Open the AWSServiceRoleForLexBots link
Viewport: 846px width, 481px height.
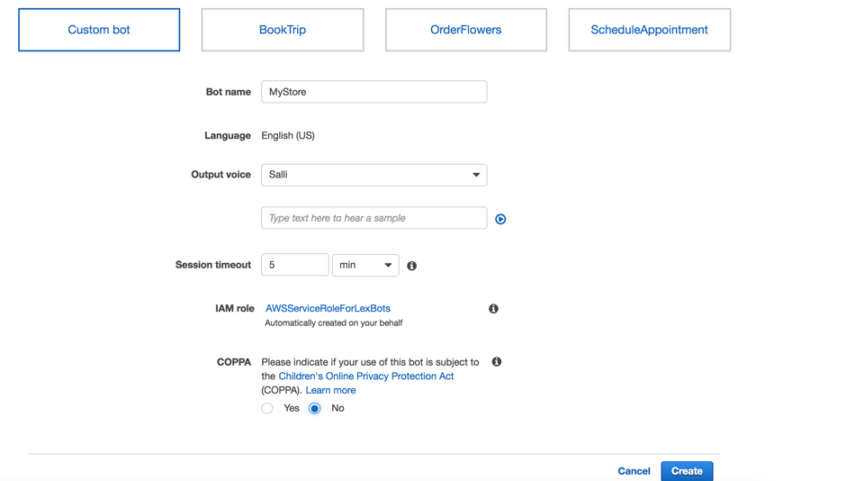point(328,308)
